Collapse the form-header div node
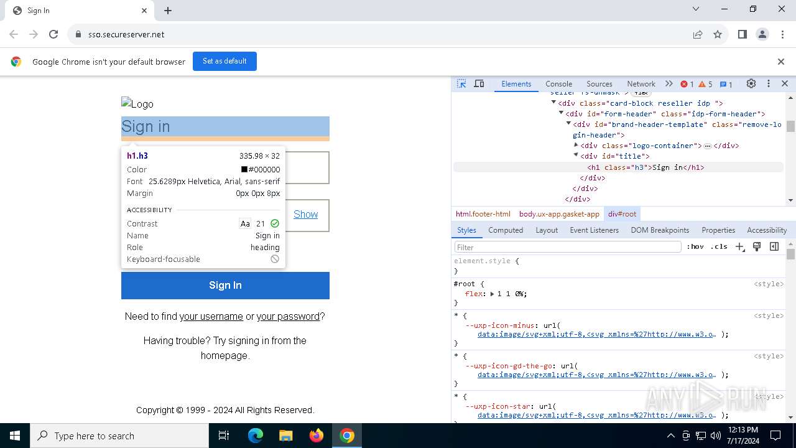Viewport: 796px width, 448px height. pyautogui.click(x=561, y=113)
